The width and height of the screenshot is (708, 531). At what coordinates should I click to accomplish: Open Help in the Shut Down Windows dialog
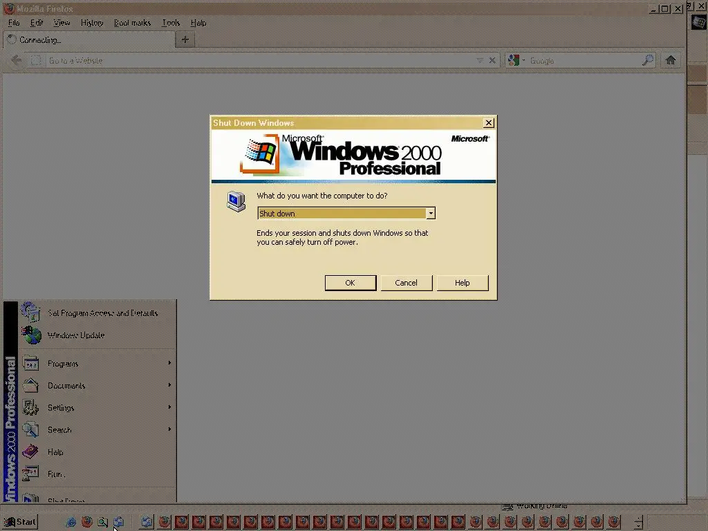click(x=462, y=283)
